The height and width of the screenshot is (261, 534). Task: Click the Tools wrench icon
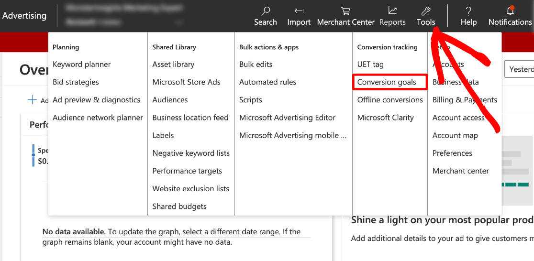(425, 11)
